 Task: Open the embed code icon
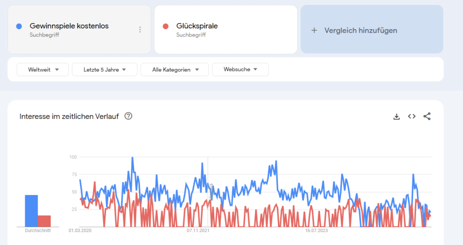pos(412,116)
